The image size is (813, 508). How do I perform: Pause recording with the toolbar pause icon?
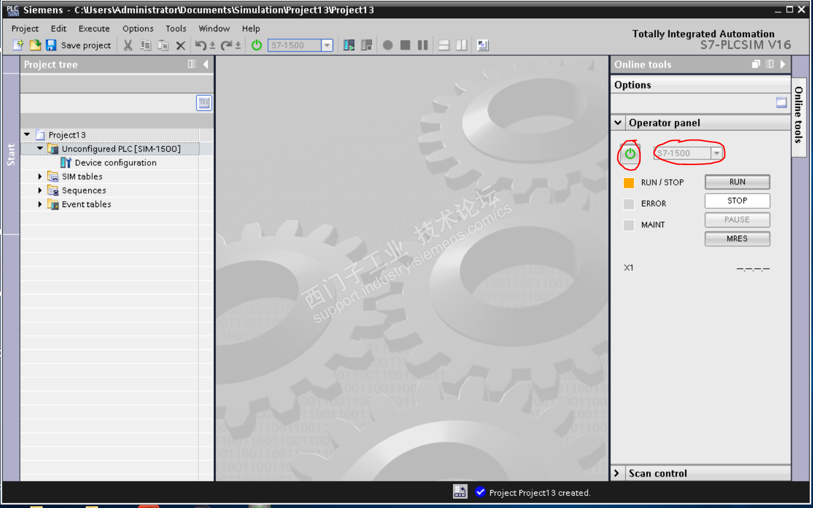click(x=423, y=45)
